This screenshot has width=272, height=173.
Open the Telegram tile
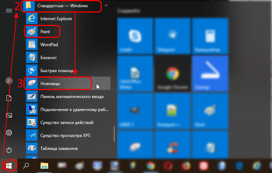click(172, 36)
